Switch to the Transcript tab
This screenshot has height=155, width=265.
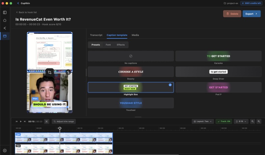point(96,35)
